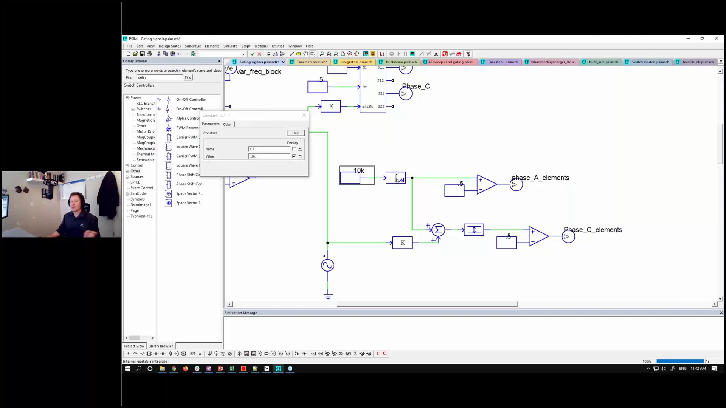Click the Value input field containing 10k
This screenshot has height=408, width=726.
(x=269, y=156)
